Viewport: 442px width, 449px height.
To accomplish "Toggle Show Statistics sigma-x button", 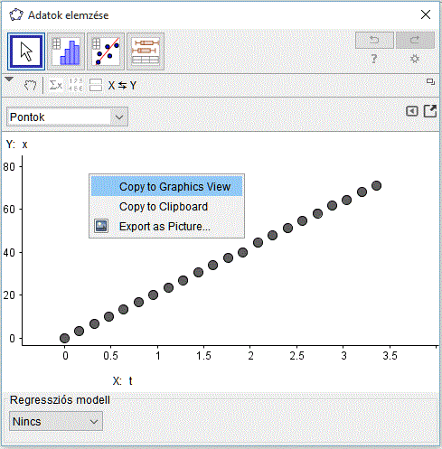I will 56,86.
